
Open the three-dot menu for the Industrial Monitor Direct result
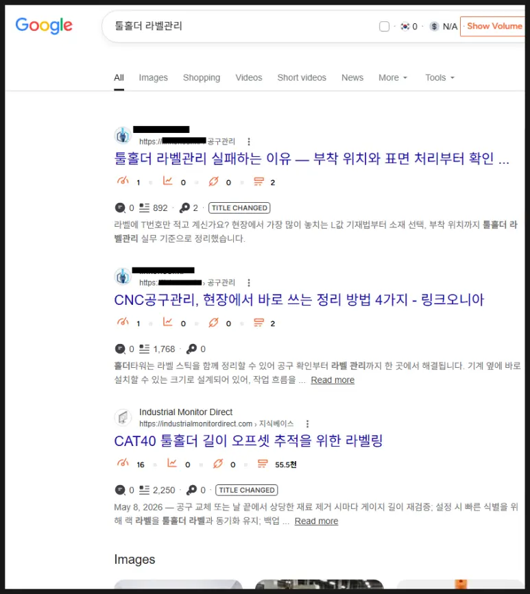click(307, 423)
